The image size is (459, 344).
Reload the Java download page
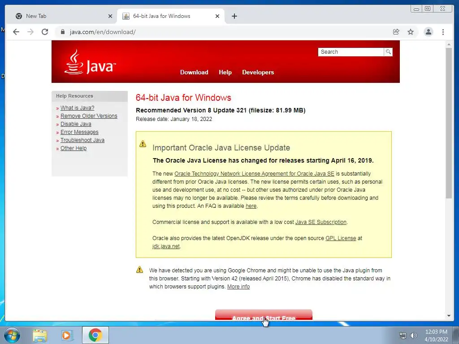point(45,32)
